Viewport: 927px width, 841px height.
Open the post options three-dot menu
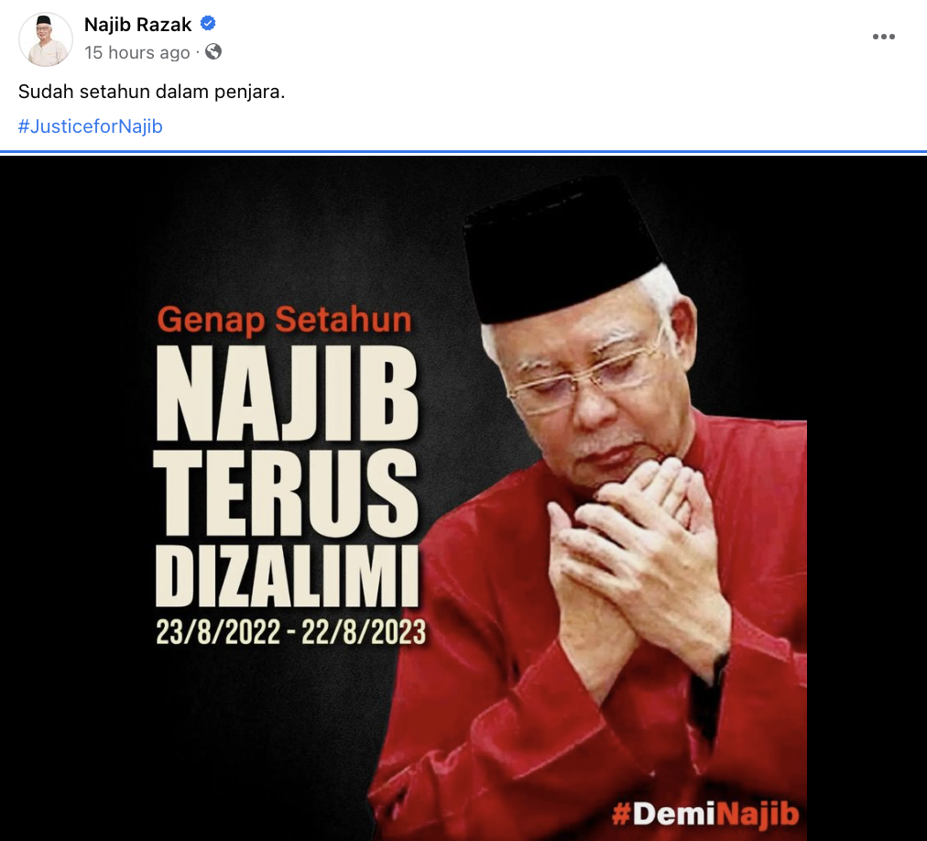pos(883,37)
